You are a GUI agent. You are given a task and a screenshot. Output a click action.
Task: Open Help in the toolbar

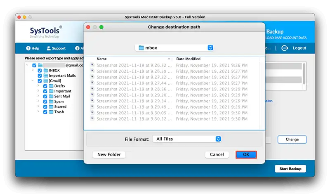point(33,48)
